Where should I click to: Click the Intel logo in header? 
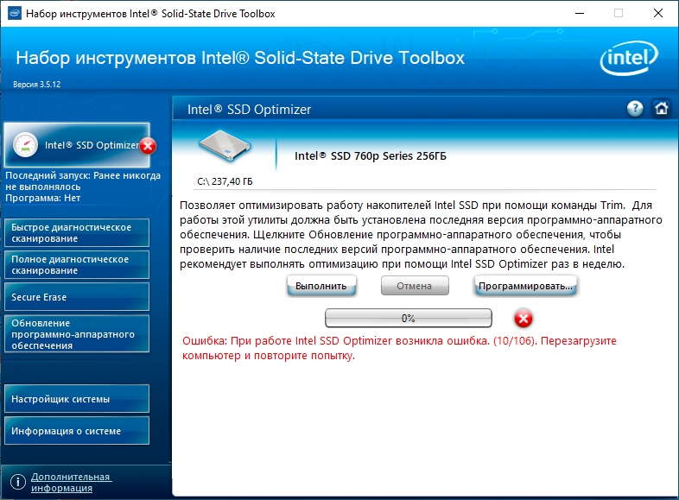pos(629,58)
